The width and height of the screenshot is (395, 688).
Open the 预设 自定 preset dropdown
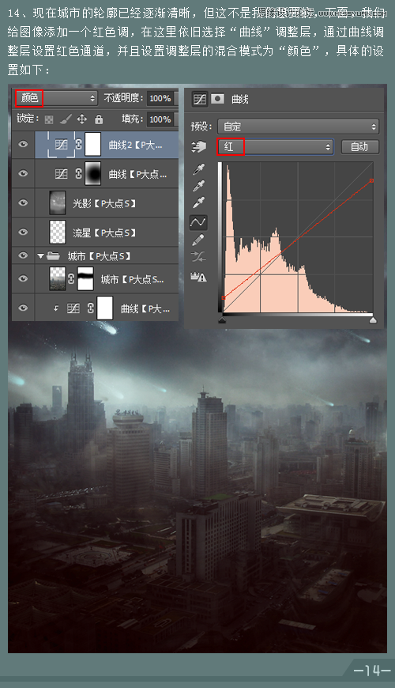[x=298, y=127]
